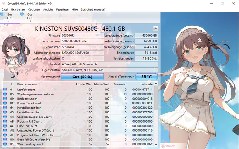
Task: Click the blue status orb for drive C:
Action: pos(2,14)
